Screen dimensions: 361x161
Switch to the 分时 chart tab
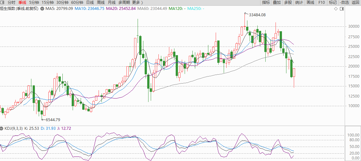pyautogui.click(x=12, y=3)
